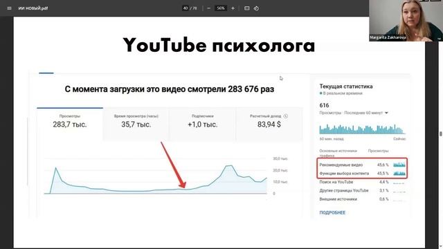This screenshot has height=249, width=443.
Task: Click the 56% zoom level field
Action: pos(221,8)
